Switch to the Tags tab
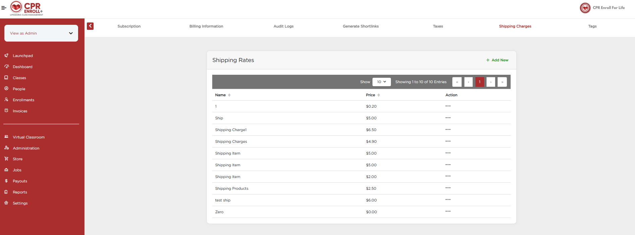 pyautogui.click(x=592, y=26)
